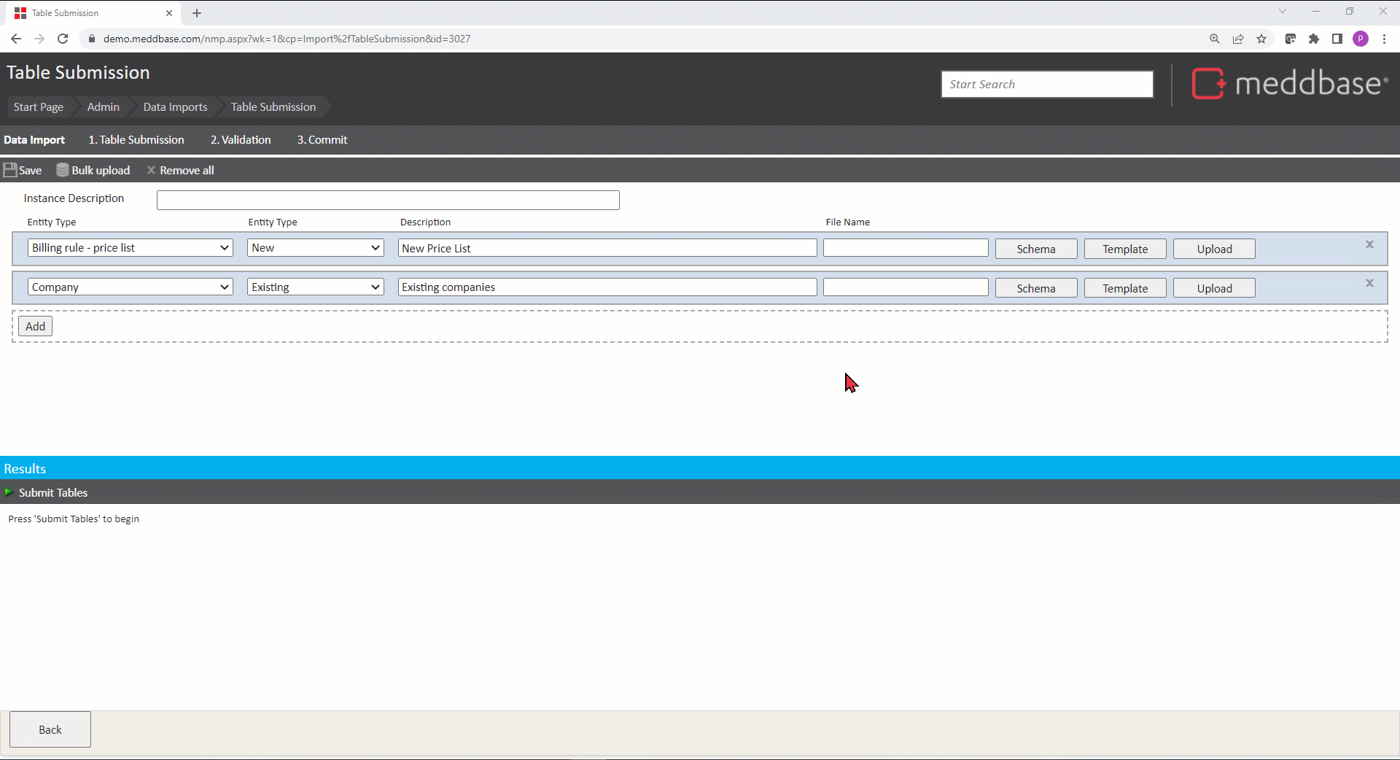Click Upload for the Company row
The width and height of the screenshot is (1400, 760).
point(1214,288)
